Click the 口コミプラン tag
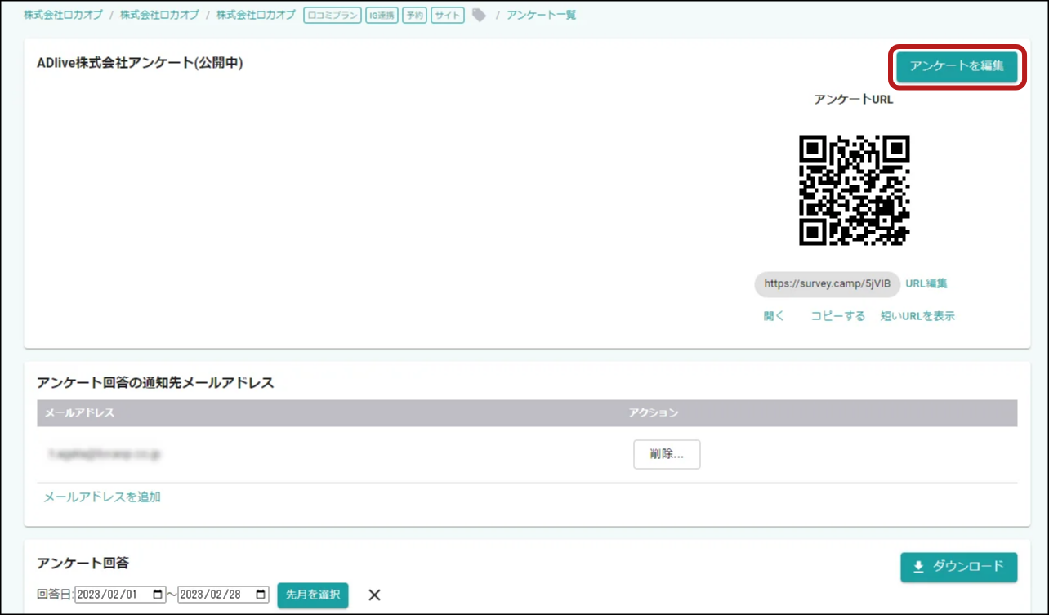Image resolution: width=1049 pixels, height=615 pixels. [x=332, y=15]
